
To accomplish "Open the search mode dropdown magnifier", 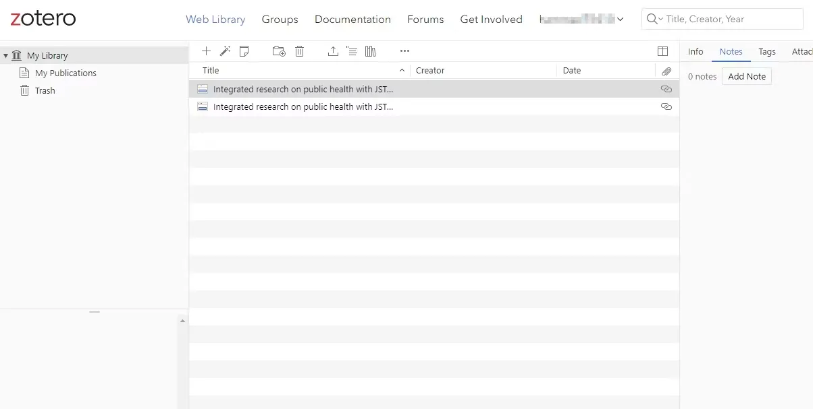I will click(654, 20).
